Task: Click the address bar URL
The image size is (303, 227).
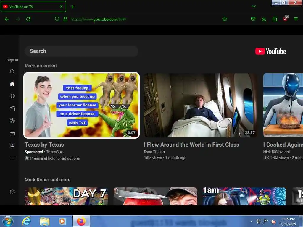Action: pyautogui.click(x=98, y=19)
